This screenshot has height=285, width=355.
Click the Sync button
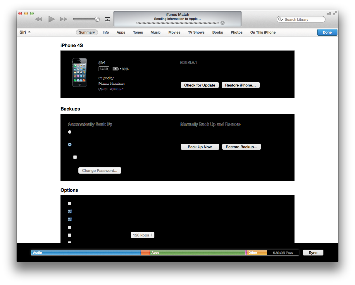313,253
